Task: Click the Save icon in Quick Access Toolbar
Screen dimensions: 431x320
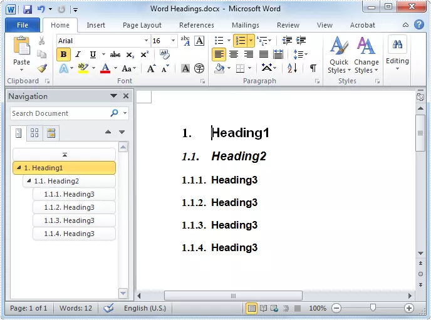Action: pos(27,9)
